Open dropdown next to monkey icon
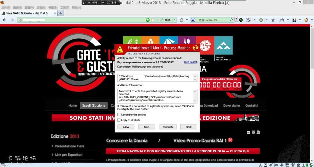The image size is (314, 167). [x=312, y=20]
